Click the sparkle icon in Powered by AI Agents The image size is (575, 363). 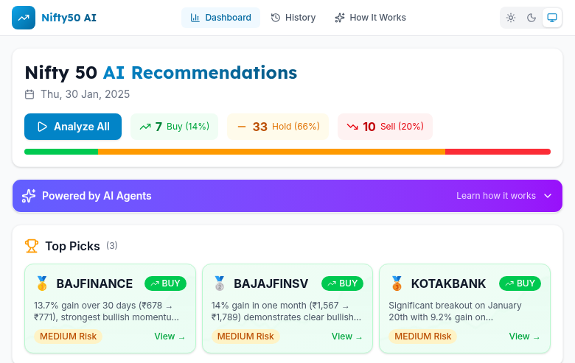[x=29, y=196]
